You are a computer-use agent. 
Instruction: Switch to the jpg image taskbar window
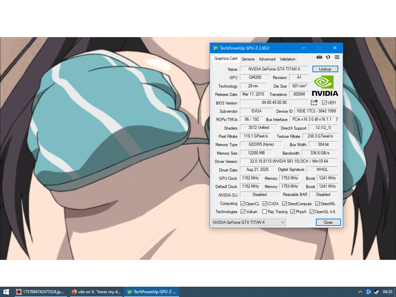coord(40,292)
